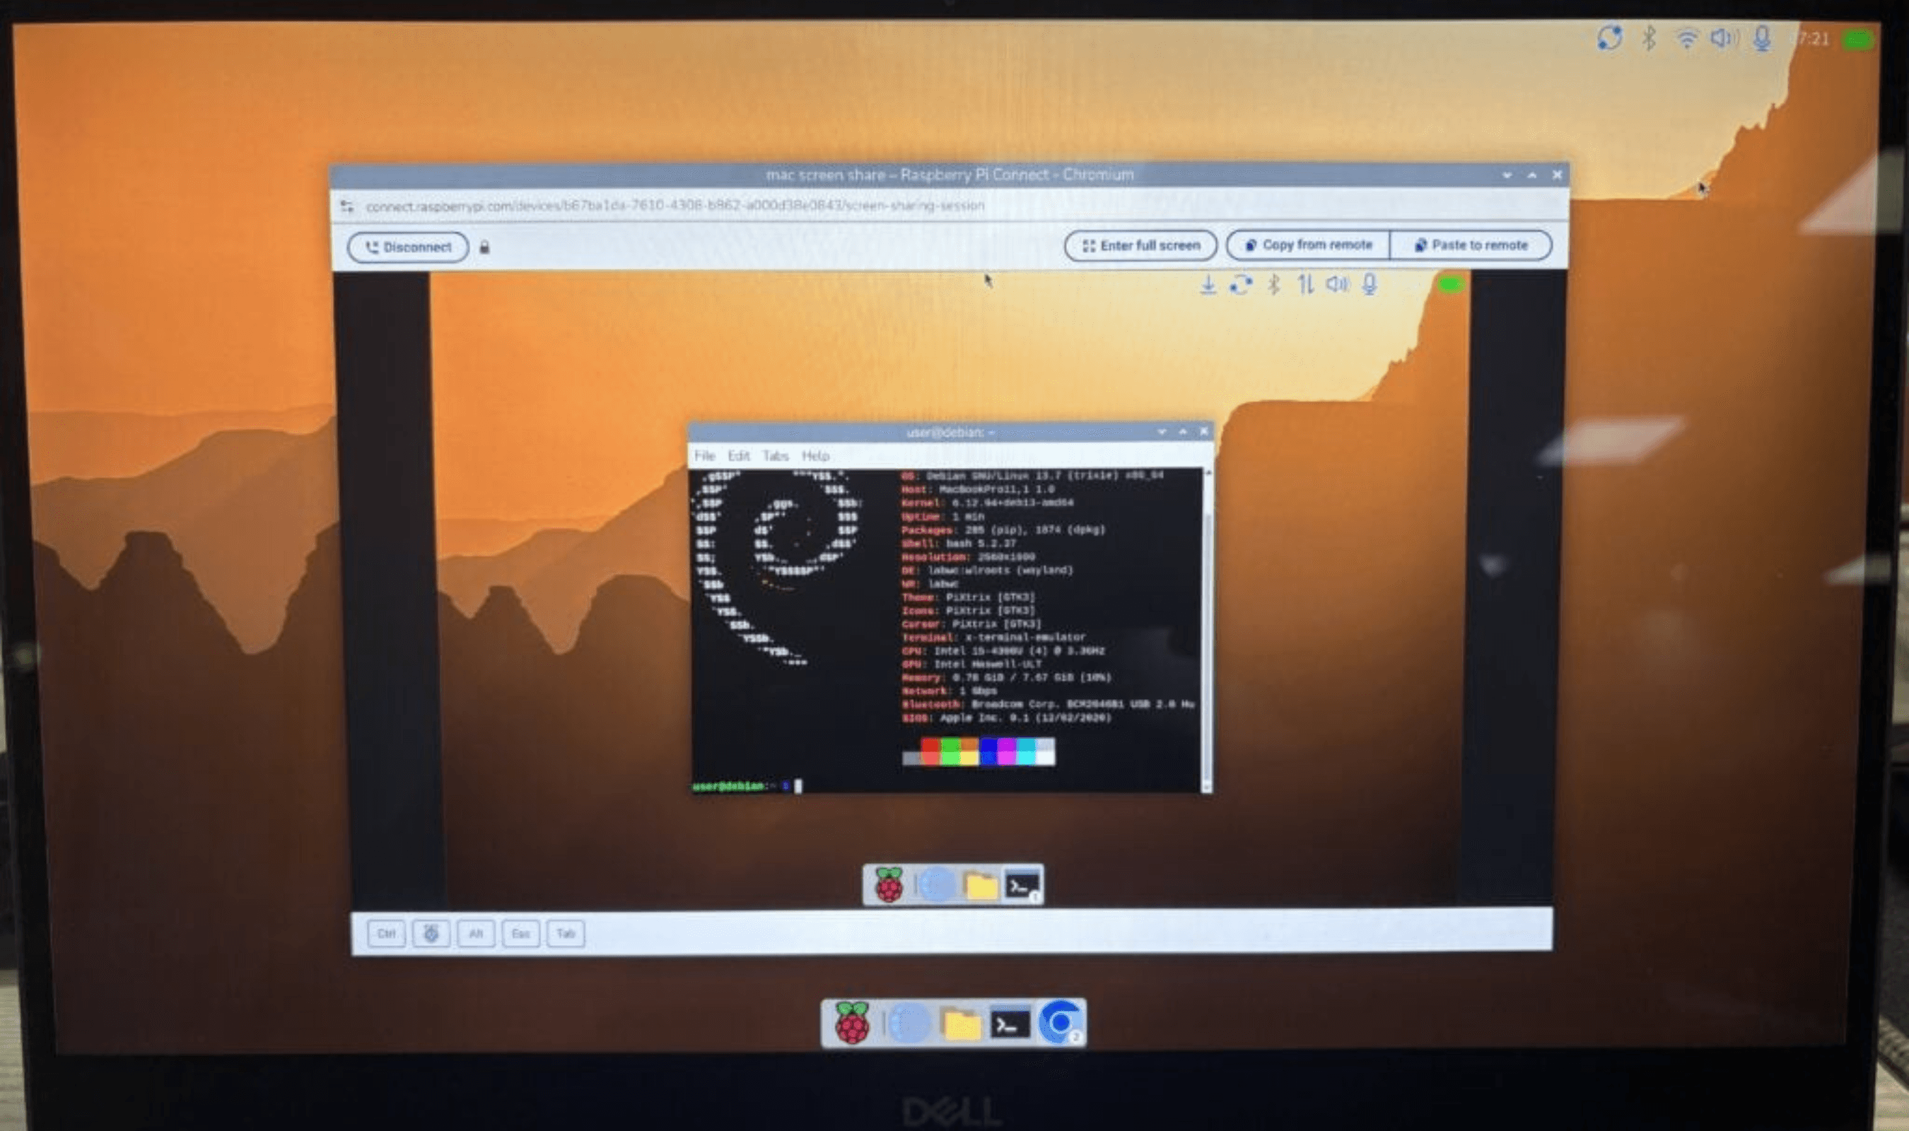This screenshot has height=1131, width=1909.
Task: Click updates download icon in remote panel
Action: click(x=1208, y=285)
